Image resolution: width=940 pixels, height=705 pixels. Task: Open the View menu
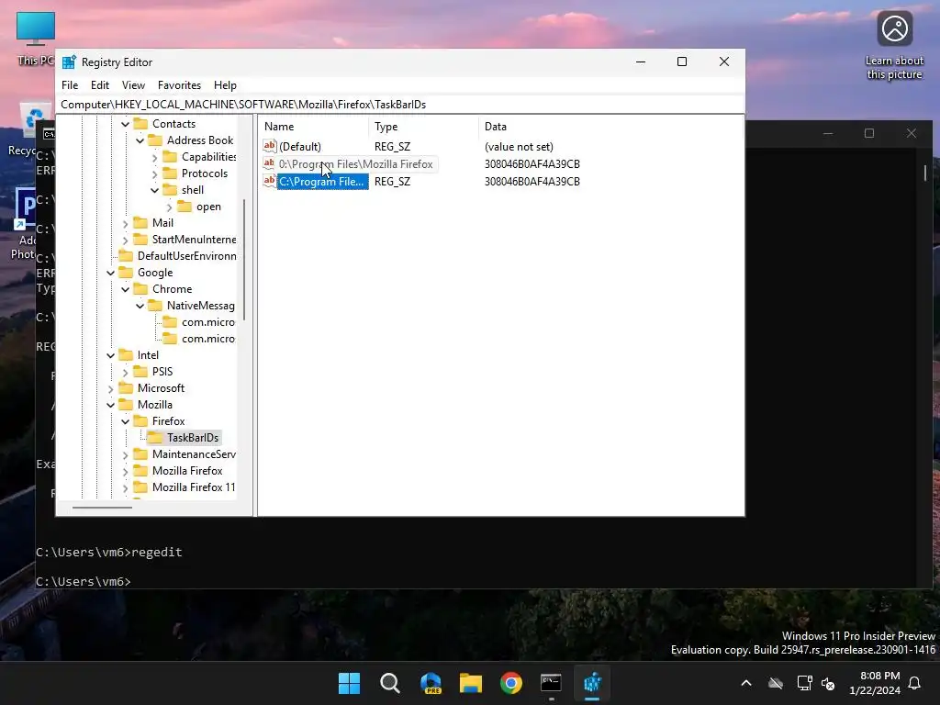[133, 85]
